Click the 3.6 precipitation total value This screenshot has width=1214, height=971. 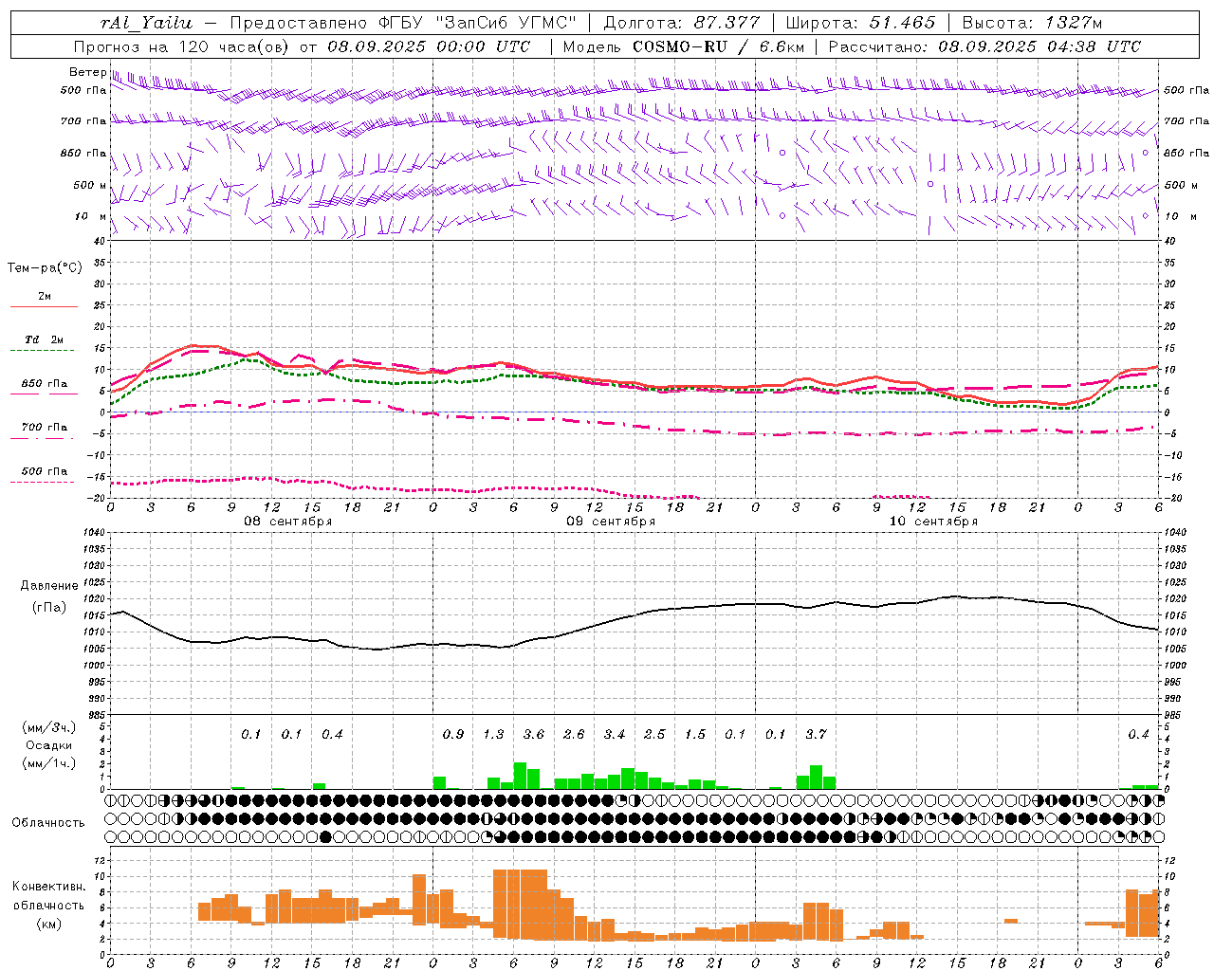pyautogui.click(x=533, y=734)
